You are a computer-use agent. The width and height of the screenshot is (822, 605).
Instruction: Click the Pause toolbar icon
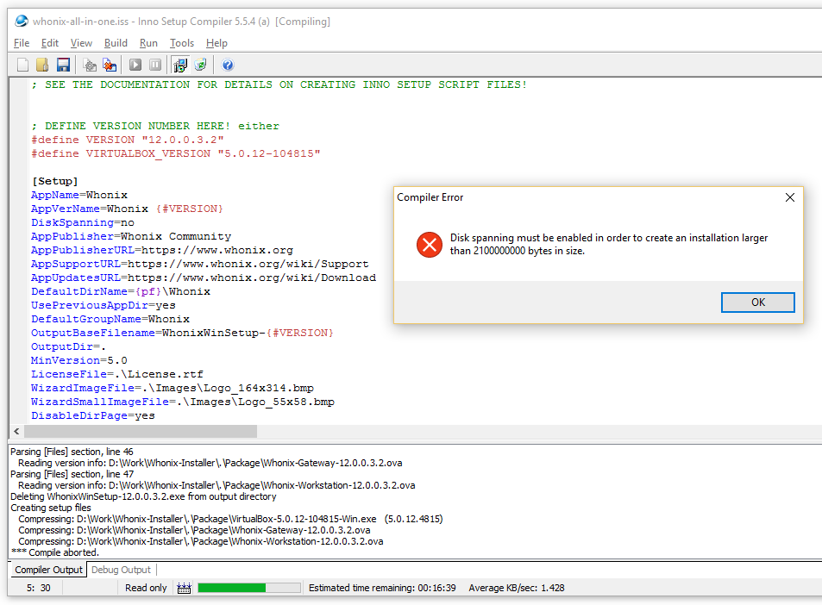[155, 65]
